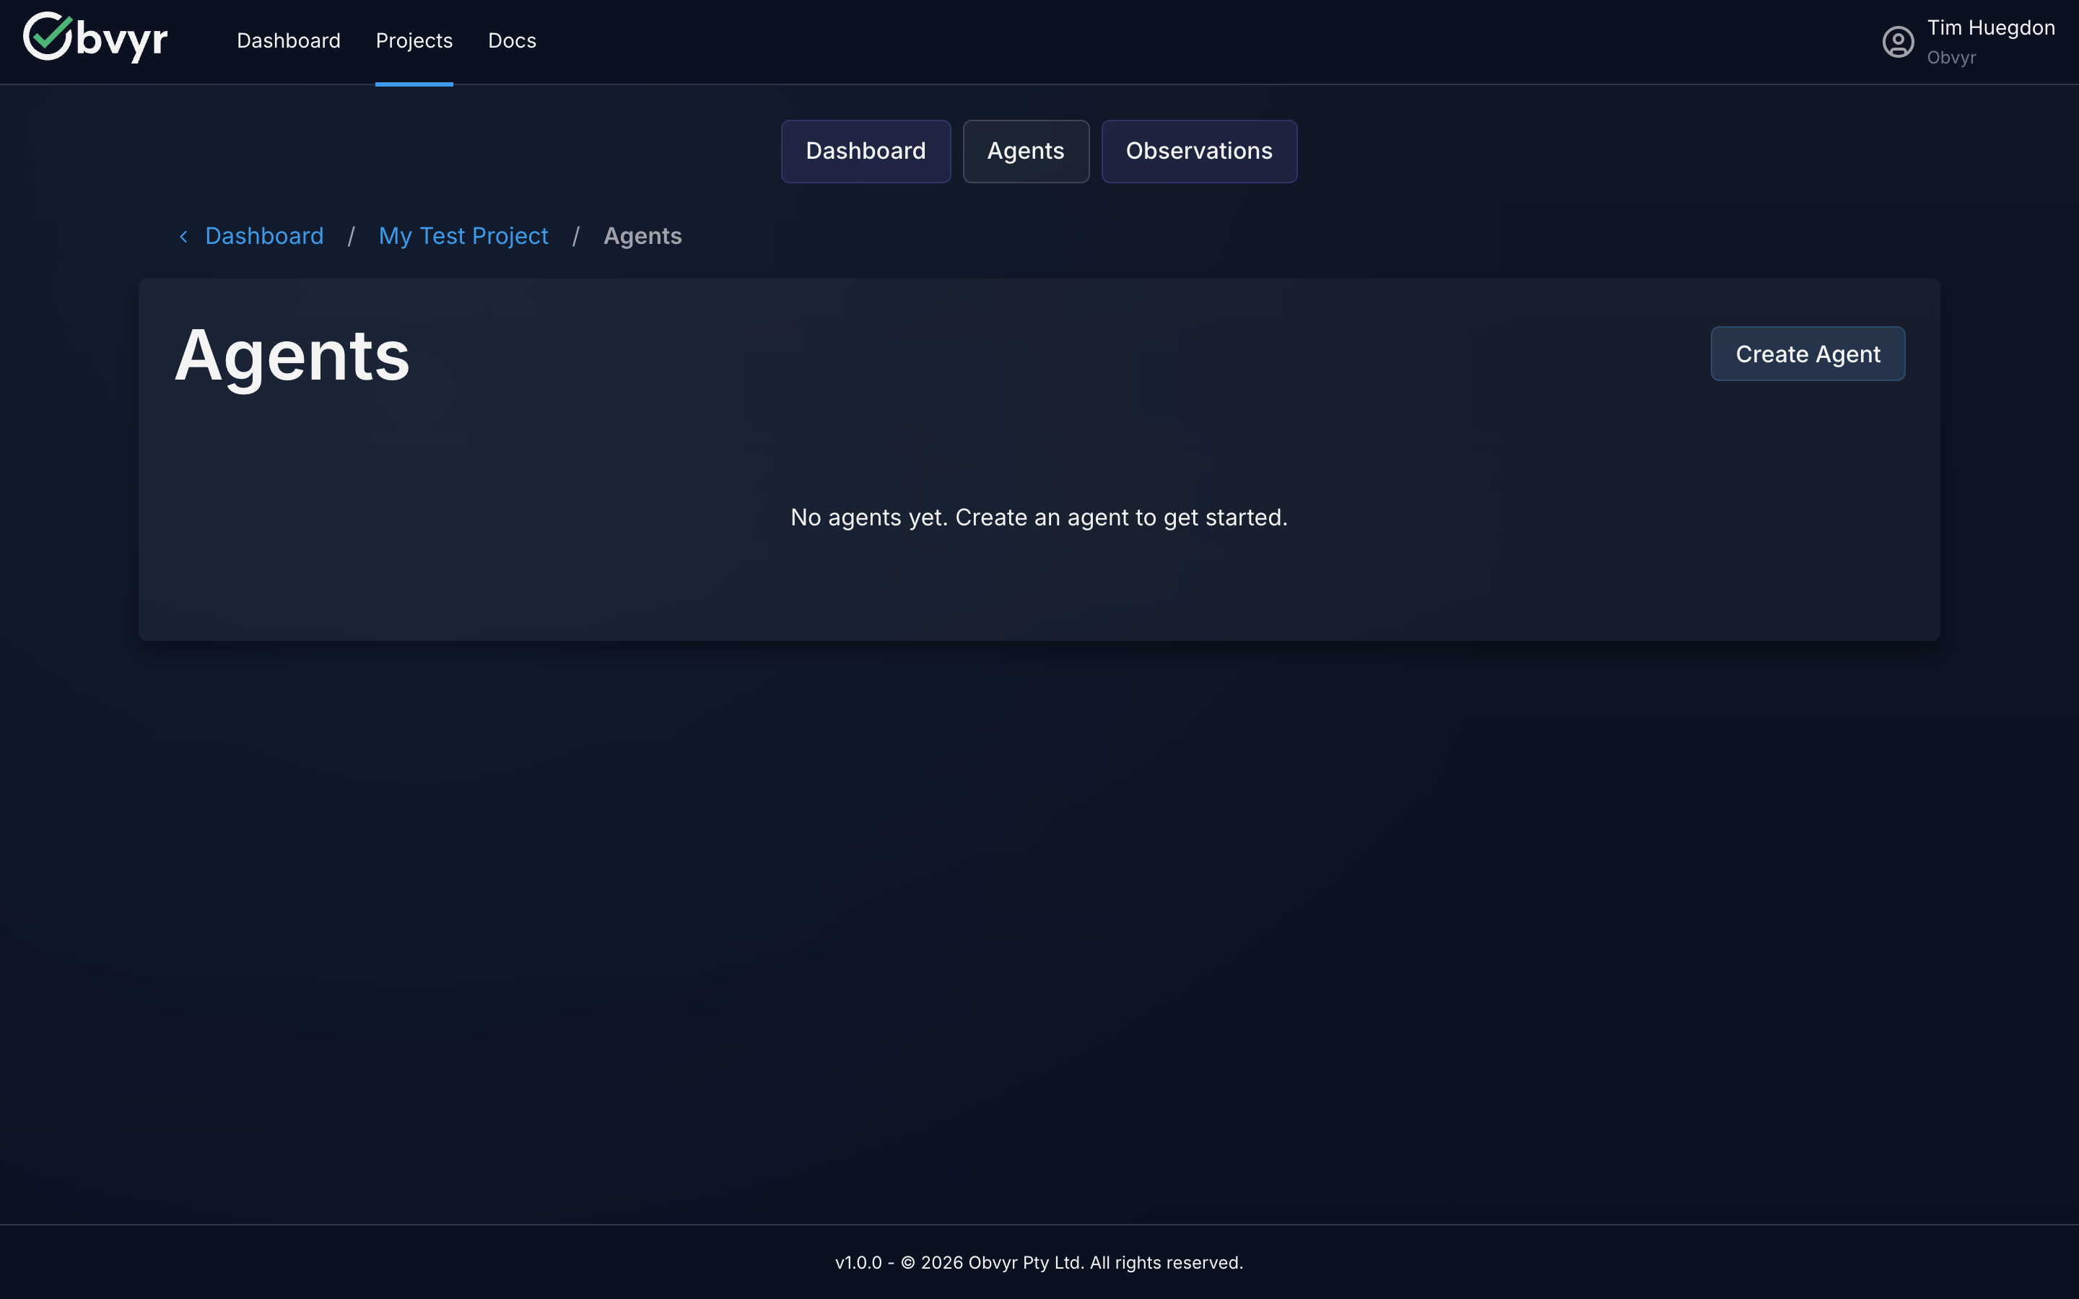Open Docs from the navigation bar
Screen dimensions: 2079x1299
[511, 40]
